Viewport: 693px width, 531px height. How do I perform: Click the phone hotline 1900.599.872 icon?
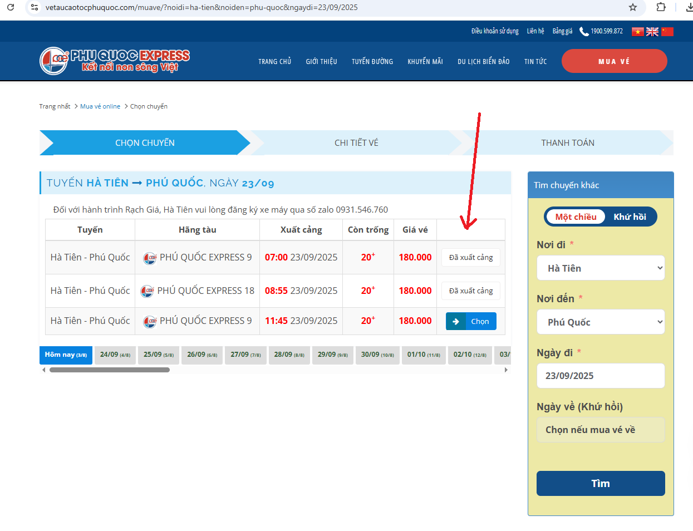(584, 32)
